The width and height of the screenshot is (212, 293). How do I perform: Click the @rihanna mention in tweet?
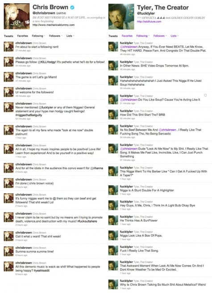(x=96, y=168)
